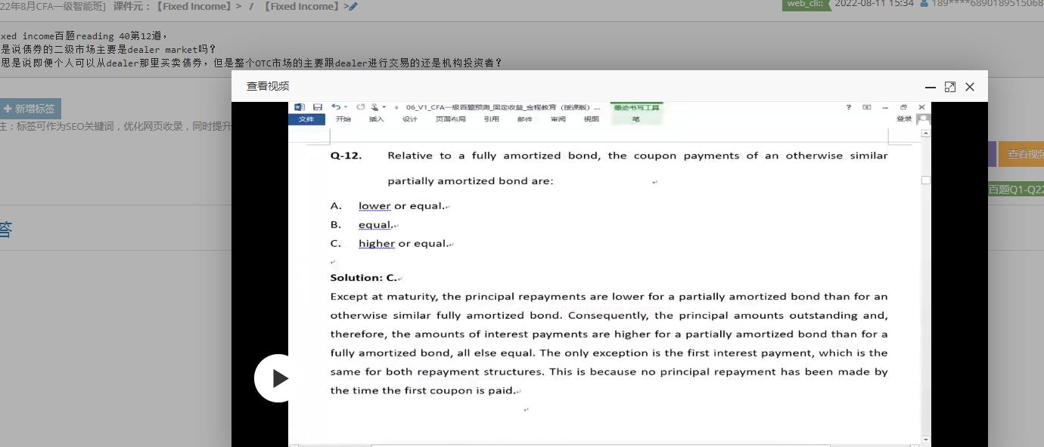Maximize the 查看视频 video dialog
The height and width of the screenshot is (447, 1044).
pos(950,87)
